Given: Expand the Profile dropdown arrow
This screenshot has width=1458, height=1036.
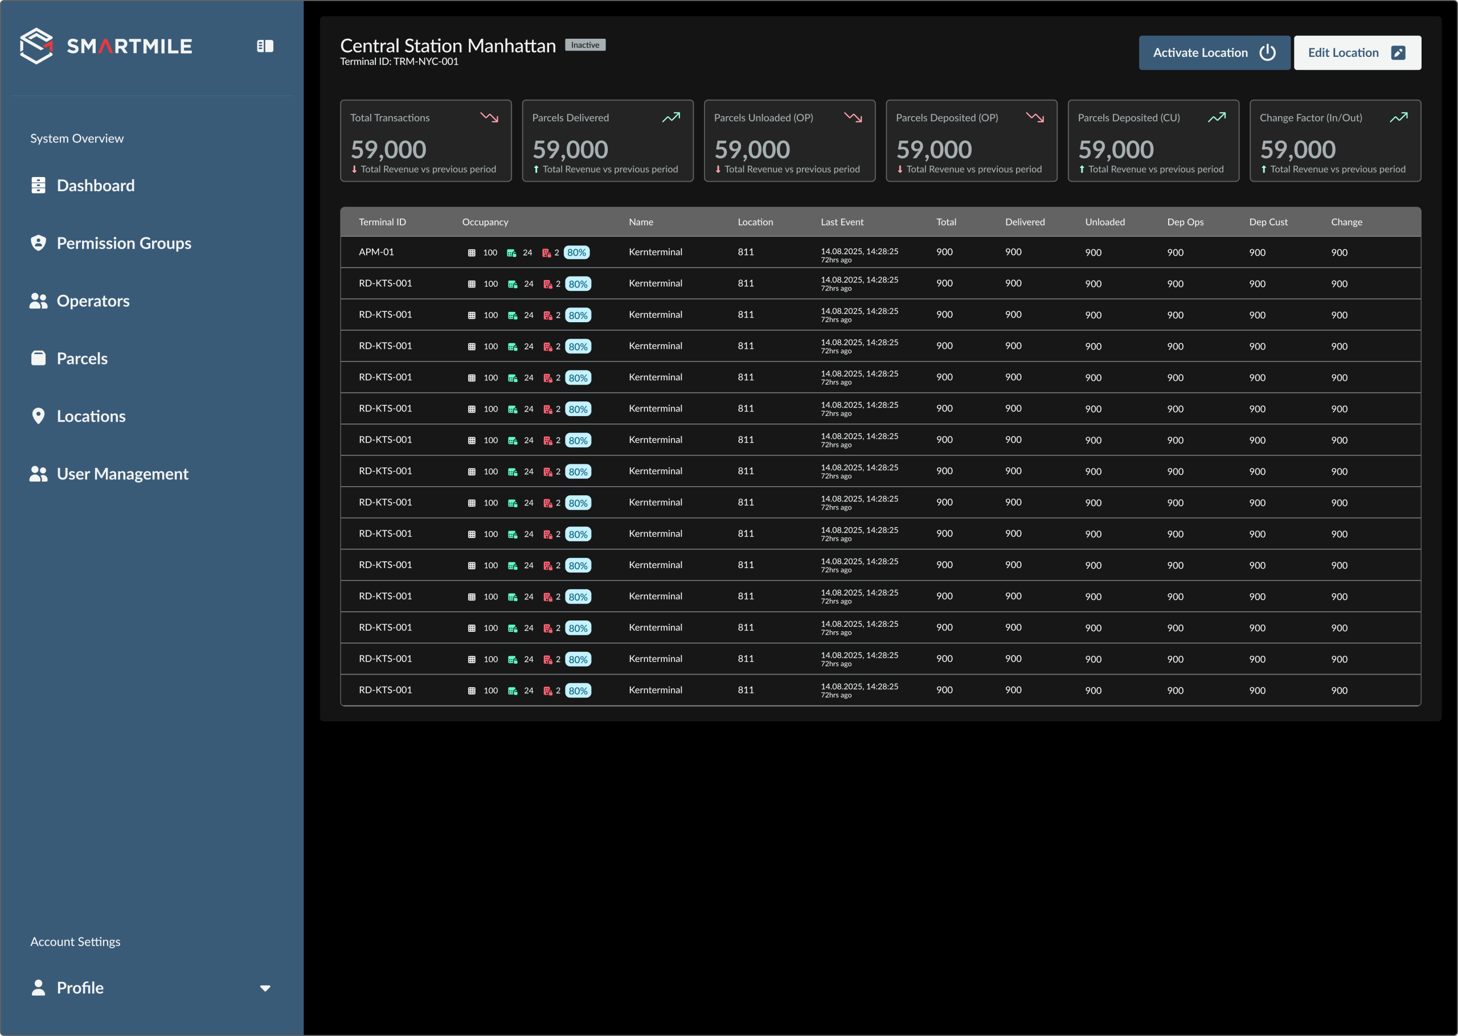Looking at the screenshot, I should pos(265,988).
